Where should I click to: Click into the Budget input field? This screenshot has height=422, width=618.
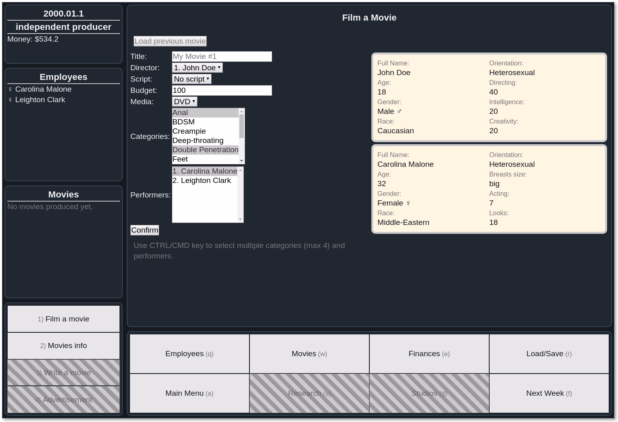point(222,90)
